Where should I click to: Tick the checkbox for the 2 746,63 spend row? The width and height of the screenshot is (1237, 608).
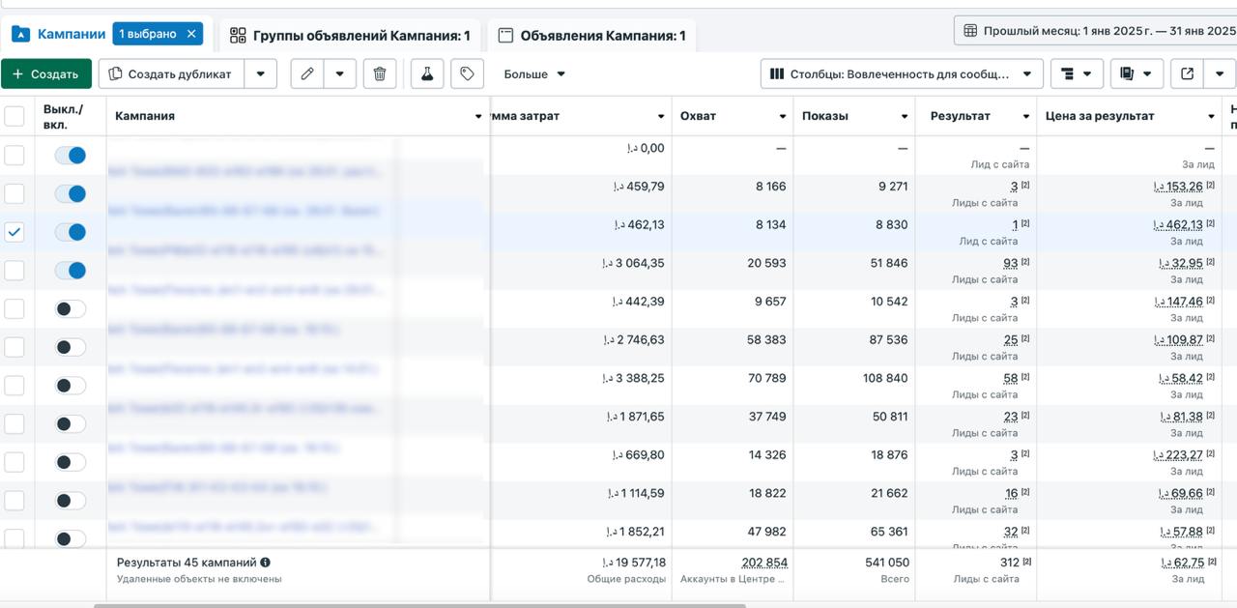click(x=14, y=347)
